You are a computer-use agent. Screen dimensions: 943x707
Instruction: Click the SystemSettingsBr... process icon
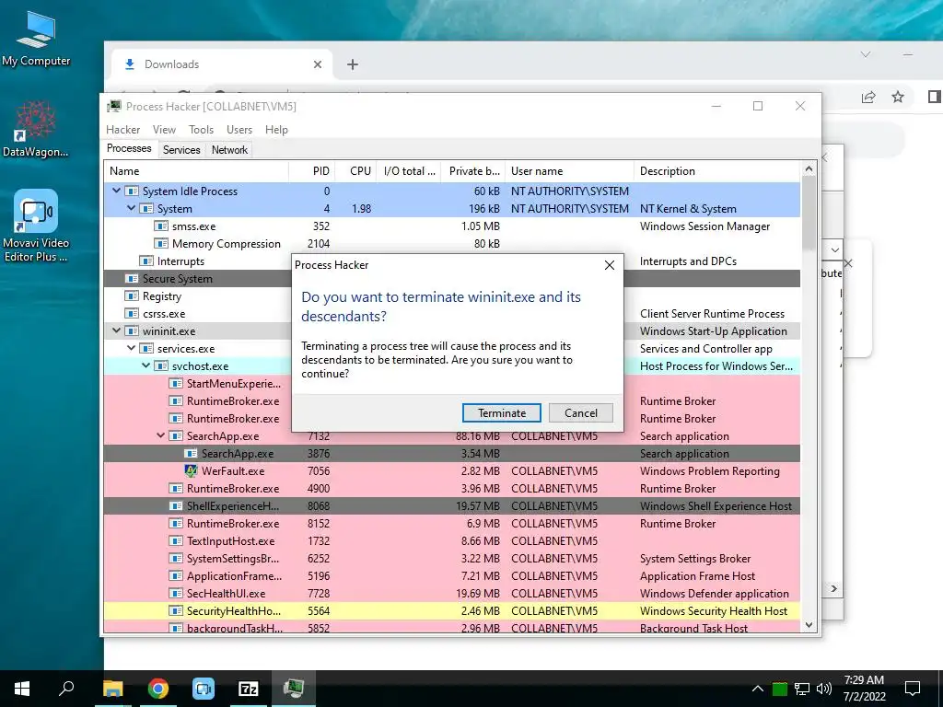point(176,559)
